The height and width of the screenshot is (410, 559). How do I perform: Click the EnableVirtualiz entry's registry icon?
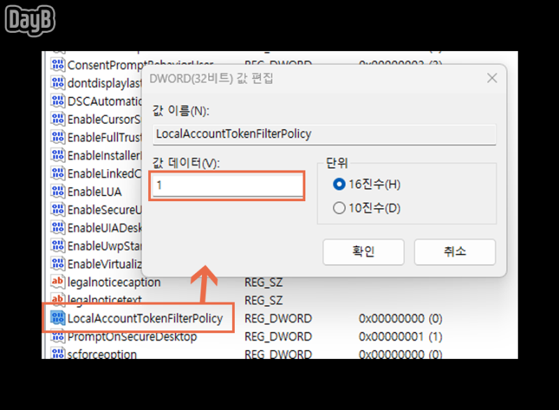click(x=58, y=264)
